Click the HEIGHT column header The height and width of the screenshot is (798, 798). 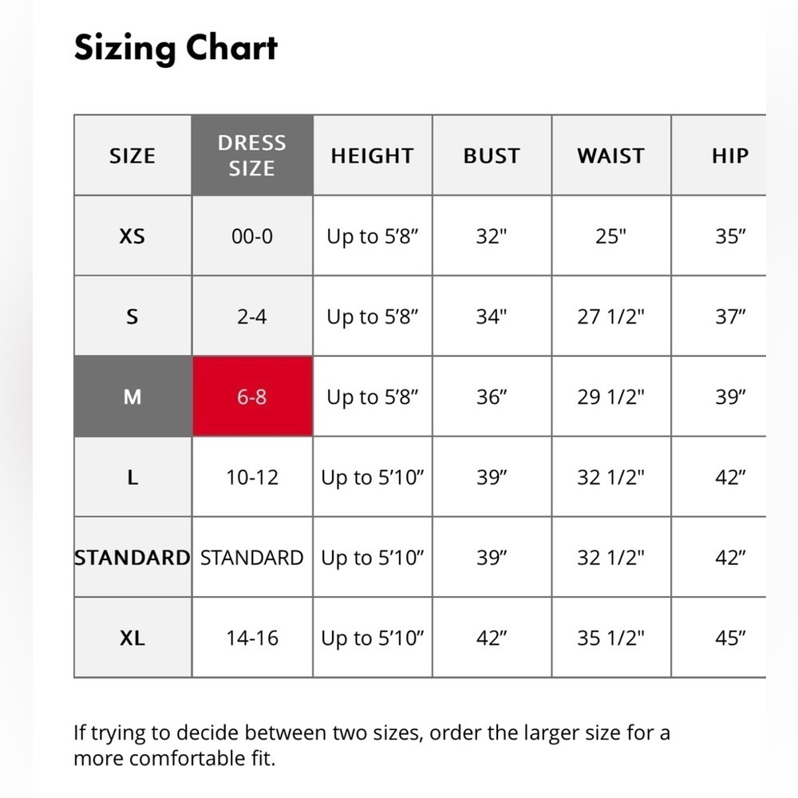(x=373, y=156)
